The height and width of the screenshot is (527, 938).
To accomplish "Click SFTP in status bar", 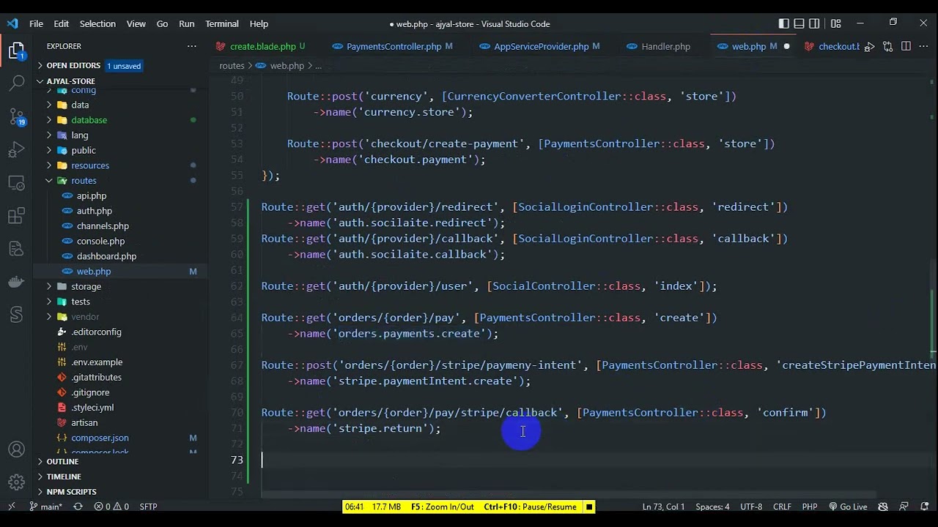I will click(x=148, y=507).
